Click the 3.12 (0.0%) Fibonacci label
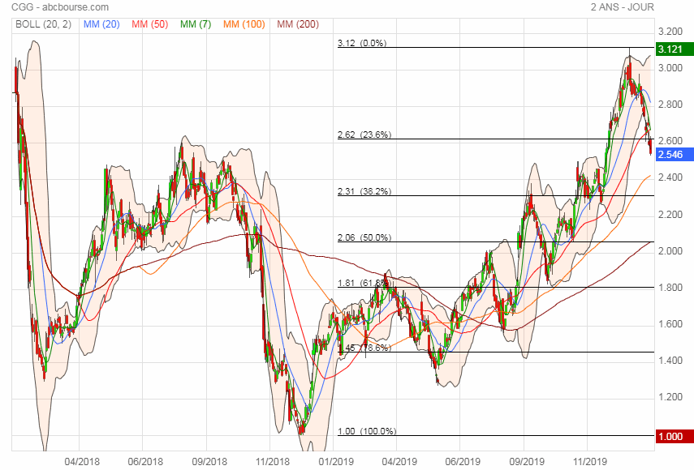This screenshot has height=470, width=694. coord(361,43)
